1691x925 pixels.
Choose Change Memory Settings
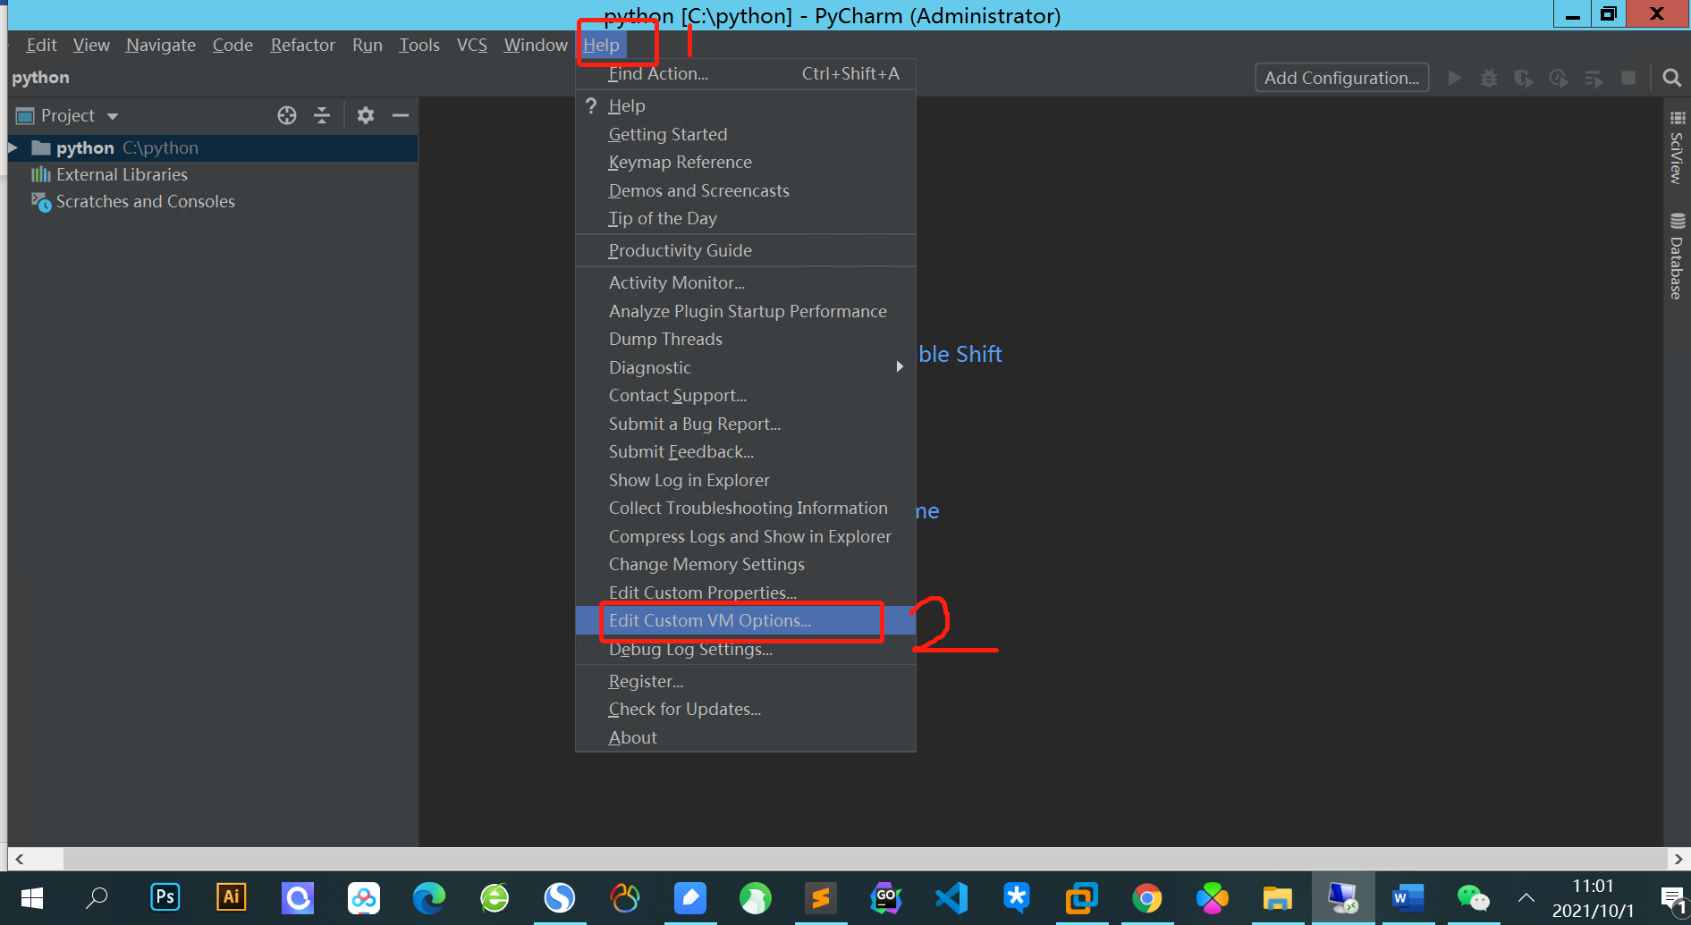(x=746, y=564)
